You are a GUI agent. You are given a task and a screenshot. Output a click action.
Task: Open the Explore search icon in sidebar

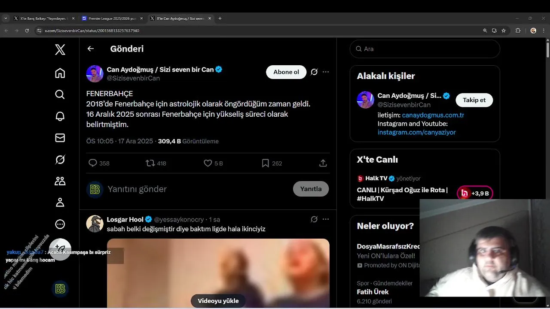60,94
